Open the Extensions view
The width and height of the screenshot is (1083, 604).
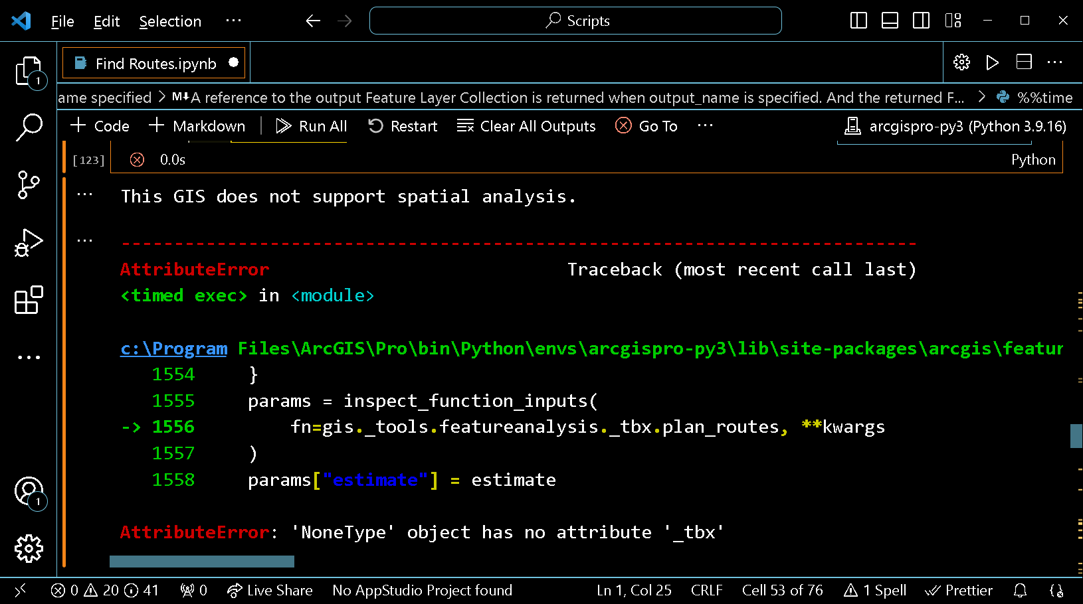pyautogui.click(x=29, y=301)
